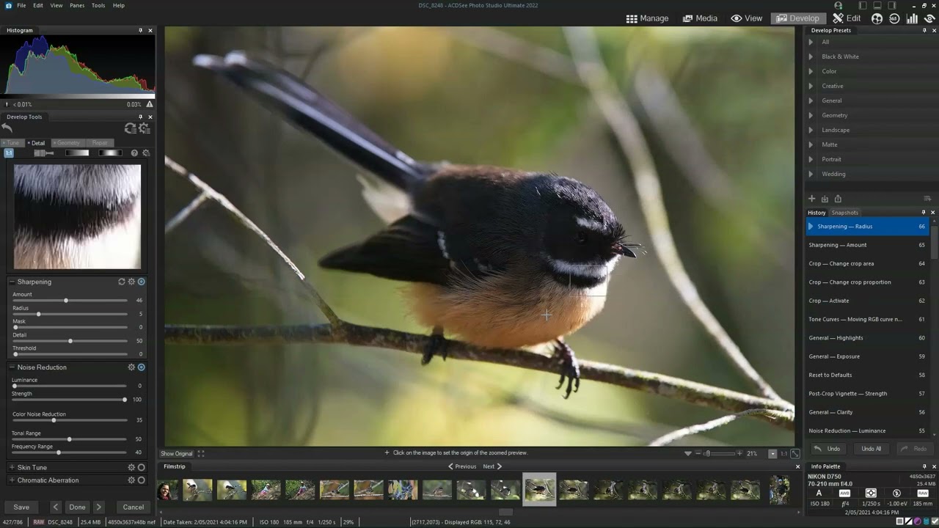Open the Dashboard bar-chart mode icon
Screen dimensions: 939x528
point(912,18)
